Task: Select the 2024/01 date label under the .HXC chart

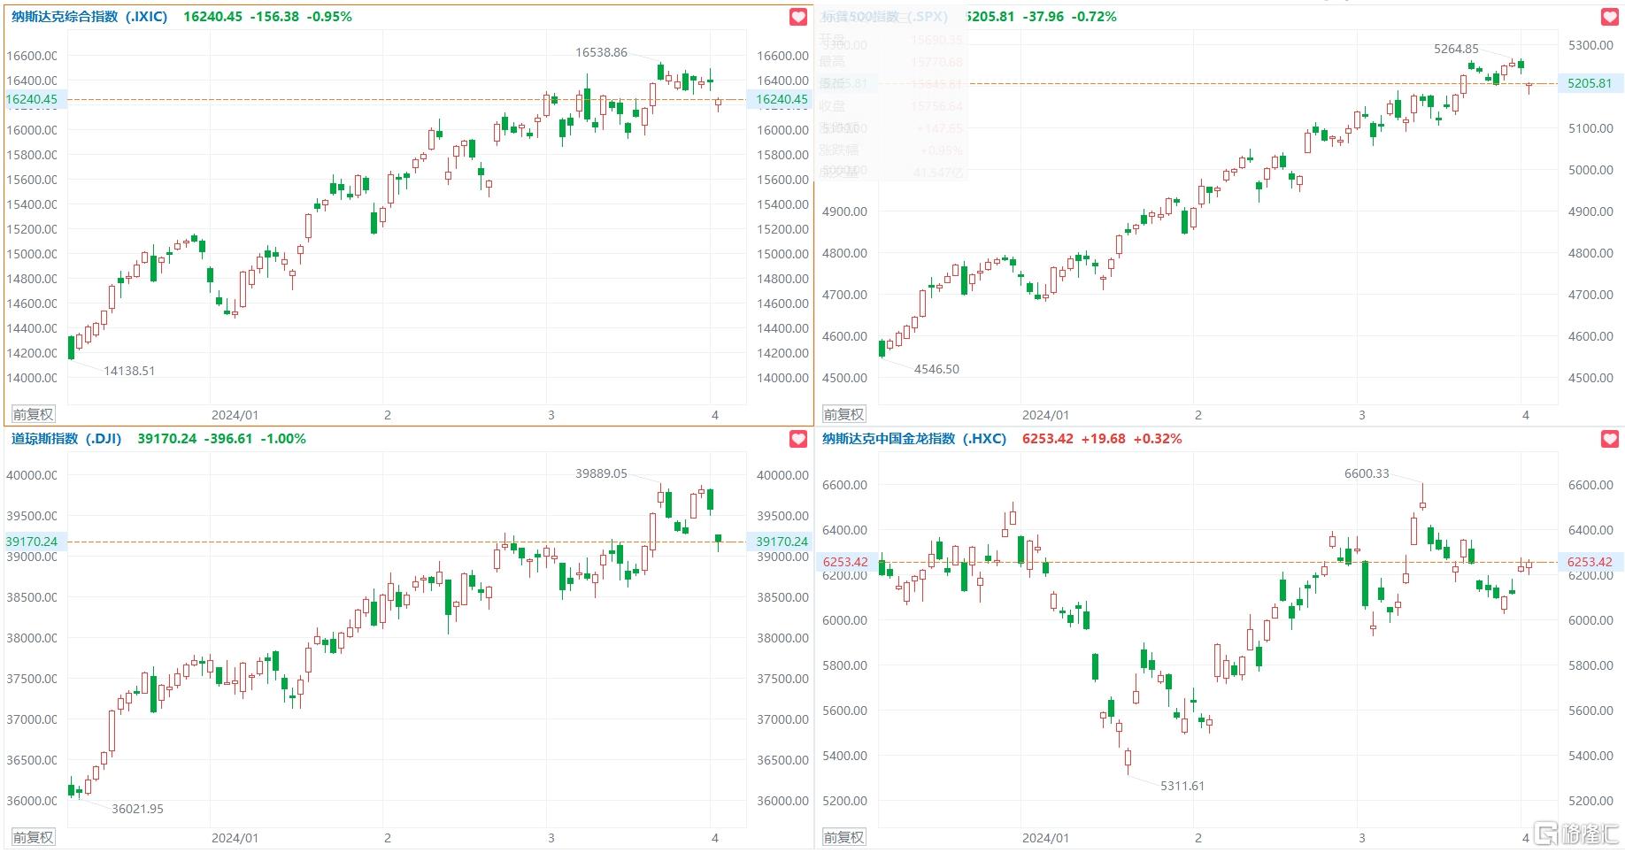Action: pyautogui.click(x=1045, y=838)
